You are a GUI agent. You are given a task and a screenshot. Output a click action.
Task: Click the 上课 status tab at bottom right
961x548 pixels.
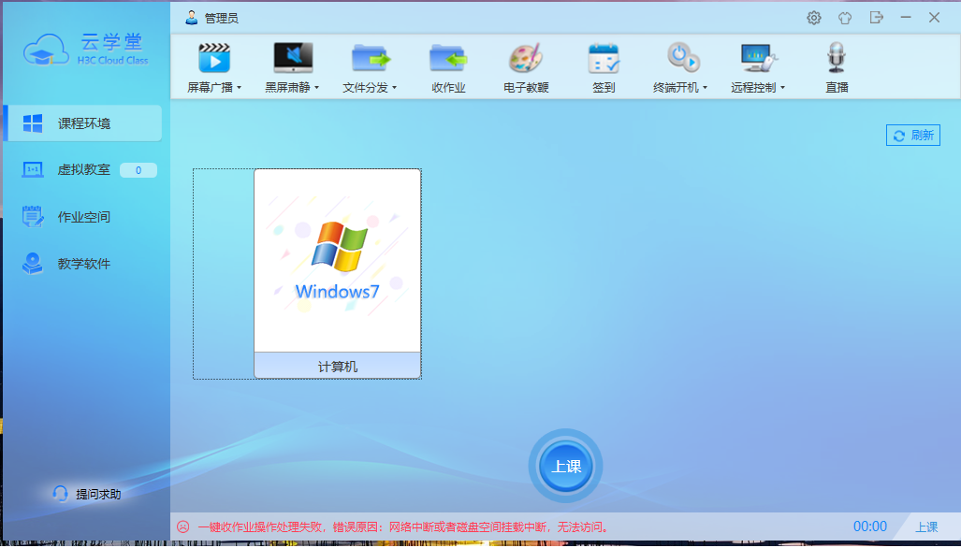tap(926, 526)
